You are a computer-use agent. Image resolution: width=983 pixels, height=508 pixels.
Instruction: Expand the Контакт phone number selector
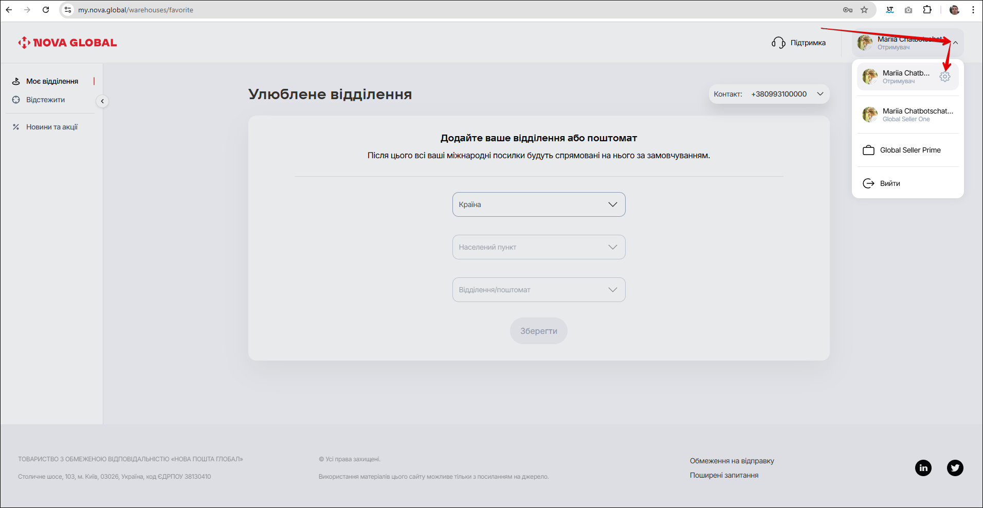(x=820, y=94)
